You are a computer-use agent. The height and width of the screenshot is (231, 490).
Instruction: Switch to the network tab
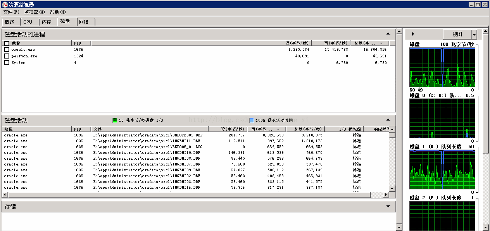click(x=84, y=22)
